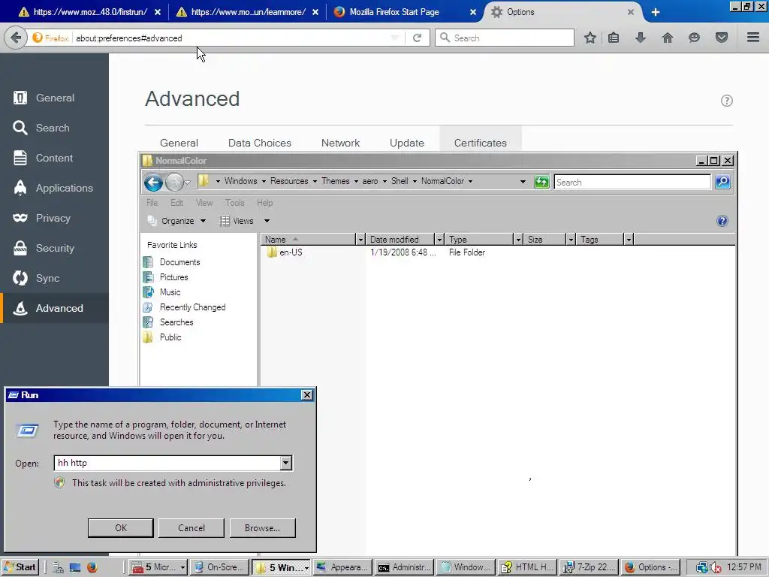Reload the page in Firefox
Viewport: 769px width, 577px height.
pyautogui.click(x=417, y=38)
